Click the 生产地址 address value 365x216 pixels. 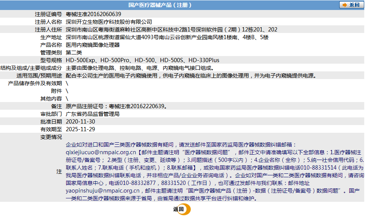point(167,37)
